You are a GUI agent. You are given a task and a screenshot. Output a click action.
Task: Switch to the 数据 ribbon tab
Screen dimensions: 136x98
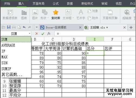(x=70, y=4)
